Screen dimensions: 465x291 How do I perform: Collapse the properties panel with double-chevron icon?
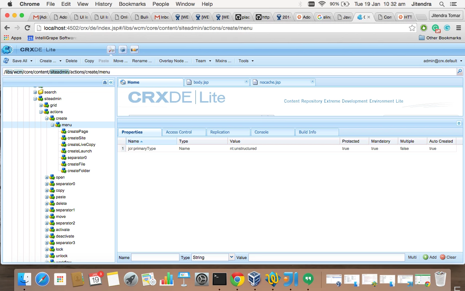[459, 123]
